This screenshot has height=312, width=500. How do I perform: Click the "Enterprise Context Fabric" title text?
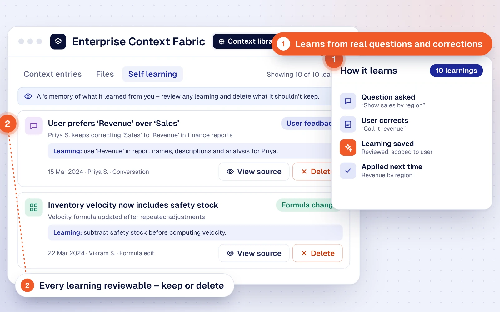(139, 41)
